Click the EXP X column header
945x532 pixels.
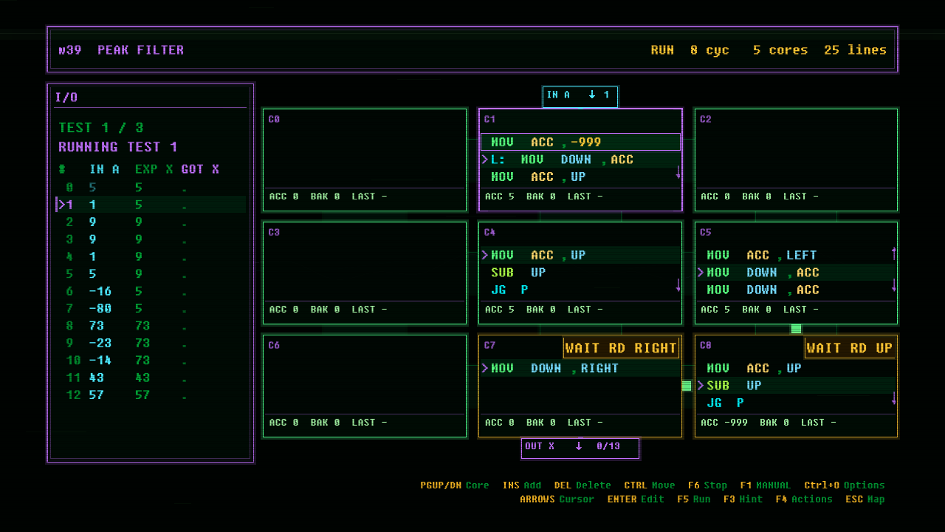coord(154,169)
